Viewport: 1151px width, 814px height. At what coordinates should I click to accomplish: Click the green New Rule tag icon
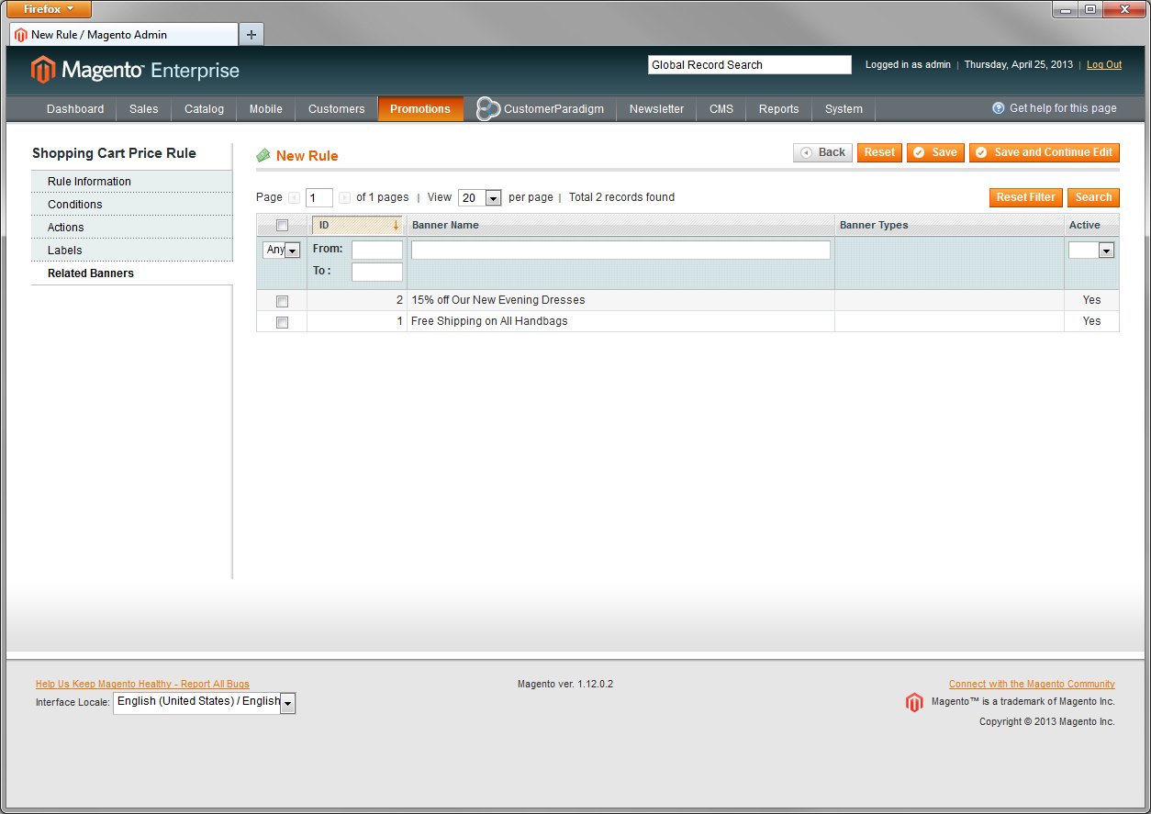[263, 156]
